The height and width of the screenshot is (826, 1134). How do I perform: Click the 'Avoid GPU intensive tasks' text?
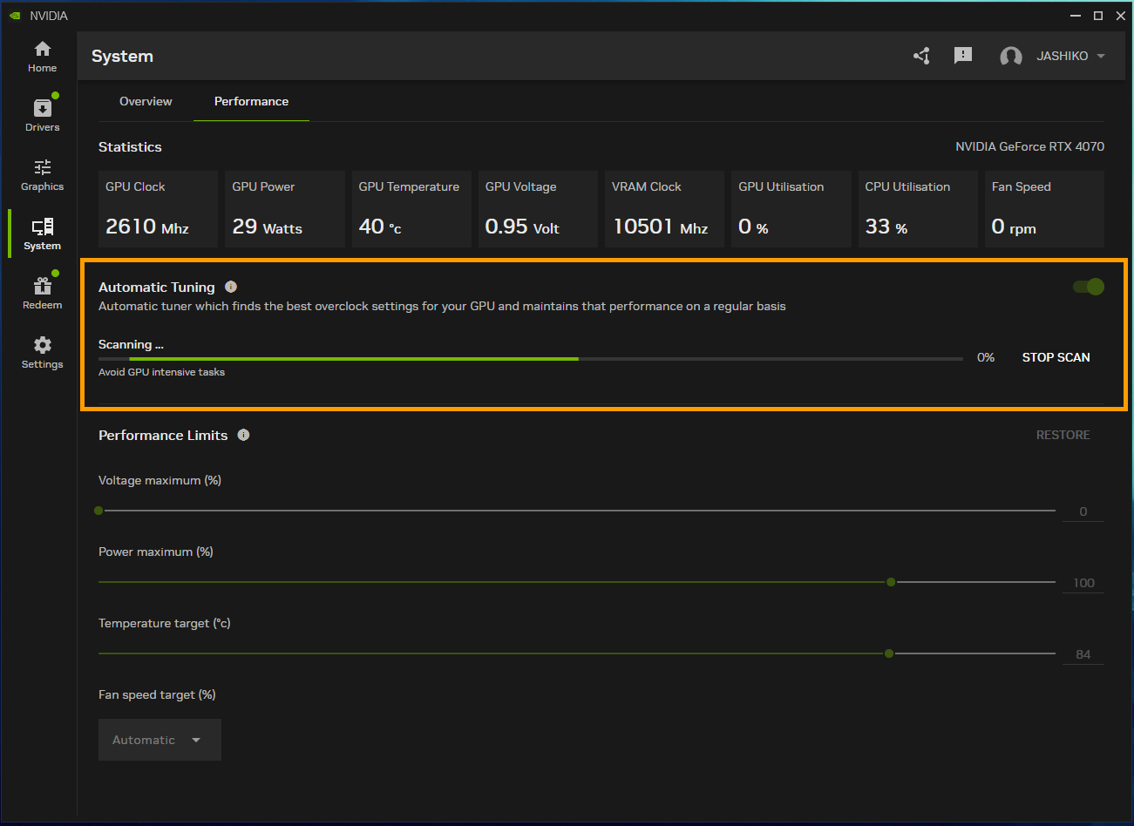161,372
